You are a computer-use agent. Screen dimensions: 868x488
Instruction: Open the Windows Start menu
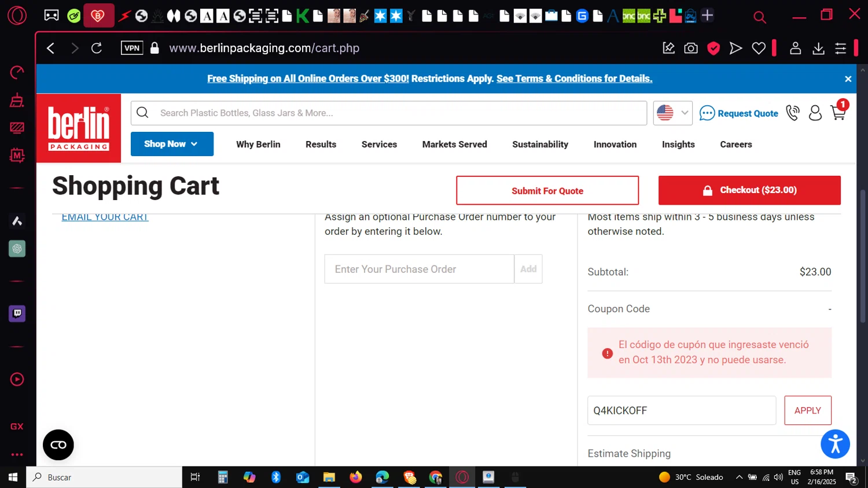coord(13,477)
